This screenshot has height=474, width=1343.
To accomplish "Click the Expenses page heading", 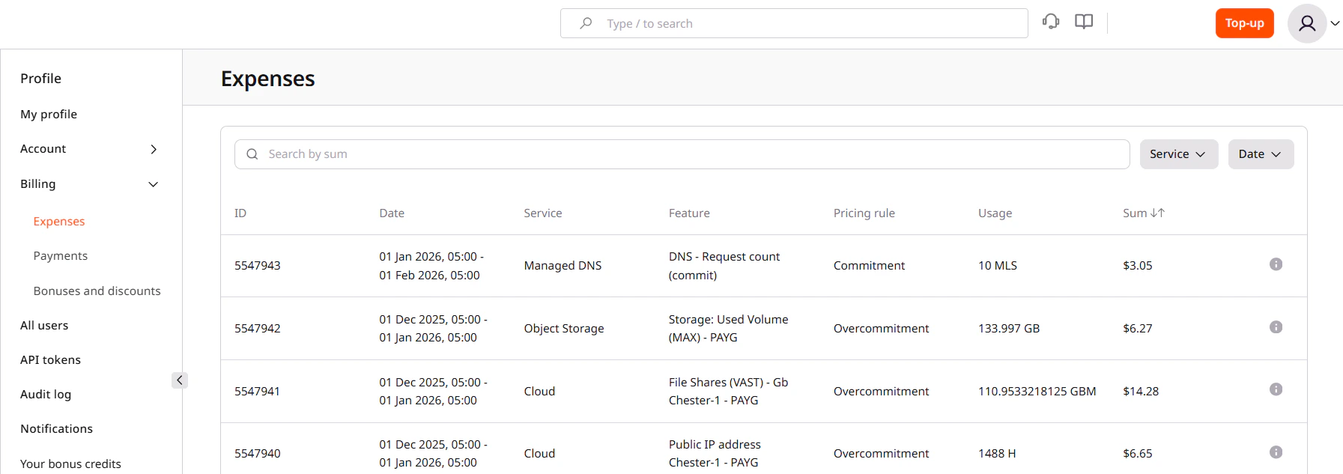I will coord(267,79).
